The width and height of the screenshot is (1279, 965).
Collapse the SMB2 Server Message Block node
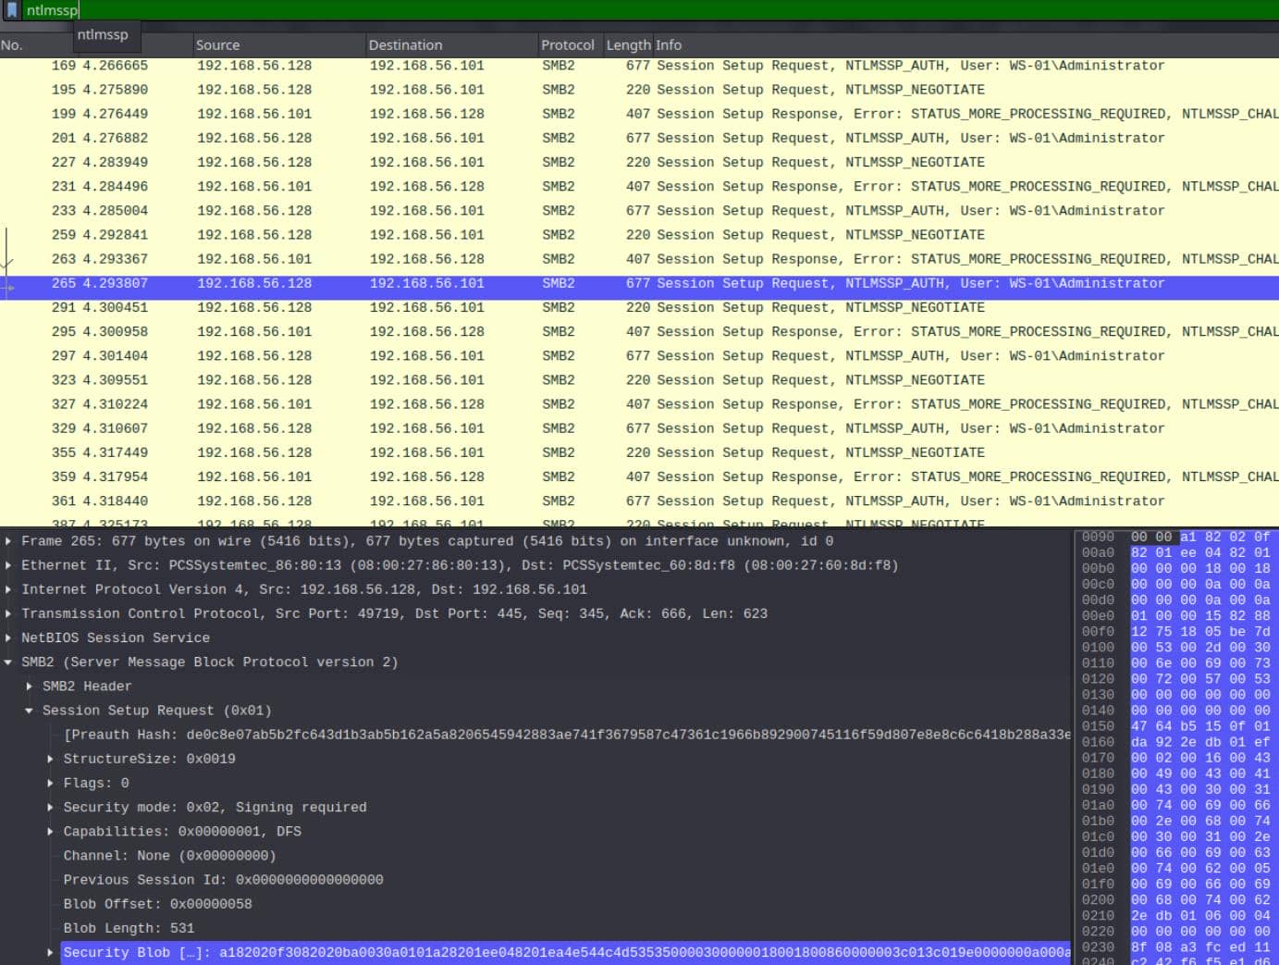pyautogui.click(x=9, y=662)
